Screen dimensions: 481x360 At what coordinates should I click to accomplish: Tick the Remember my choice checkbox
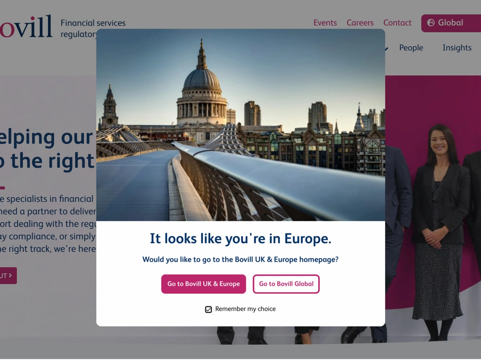click(x=208, y=309)
